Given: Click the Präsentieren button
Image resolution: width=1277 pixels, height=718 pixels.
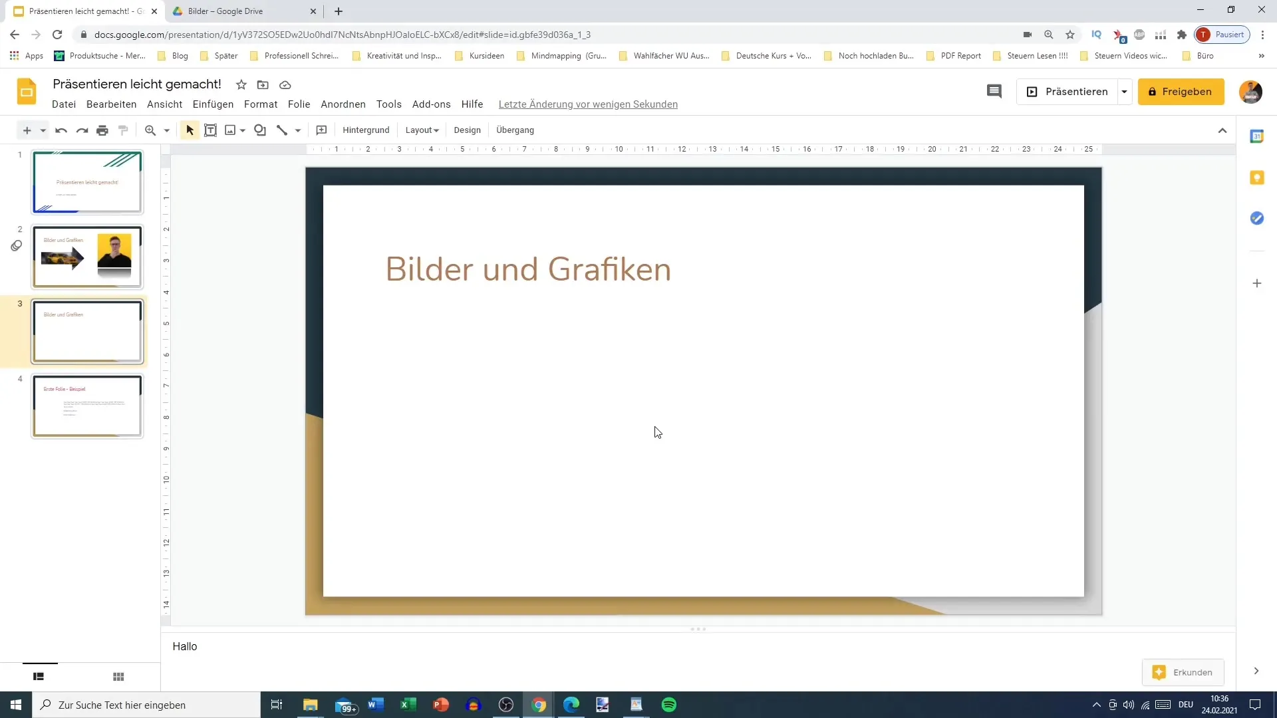Looking at the screenshot, I should tap(1067, 92).
